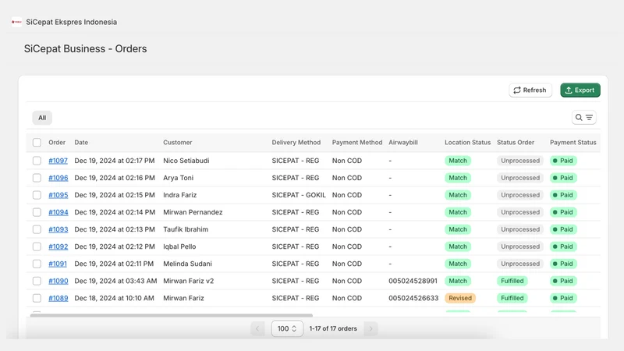Screen dimensions: 624x351
Task: Click SICEPAT - GOKIL delivery method cell
Action: click(299, 195)
